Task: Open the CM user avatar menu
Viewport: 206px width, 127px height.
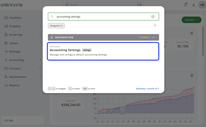Action: (x=202, y=5)
